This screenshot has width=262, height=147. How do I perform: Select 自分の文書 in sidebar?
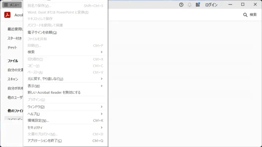click(15, 70)
